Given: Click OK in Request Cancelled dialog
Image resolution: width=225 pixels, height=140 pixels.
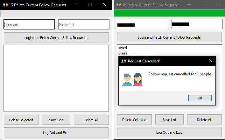Looking at the screenshot, I should point(200,98).
